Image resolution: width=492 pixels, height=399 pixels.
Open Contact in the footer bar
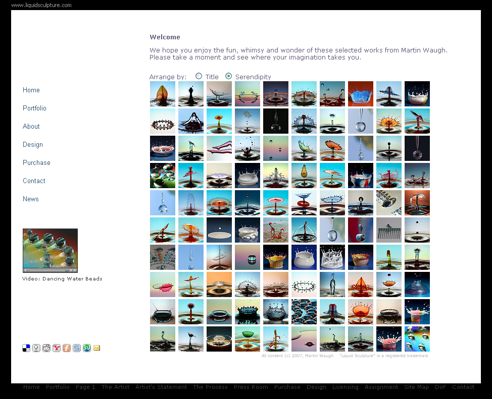point(463,387)
